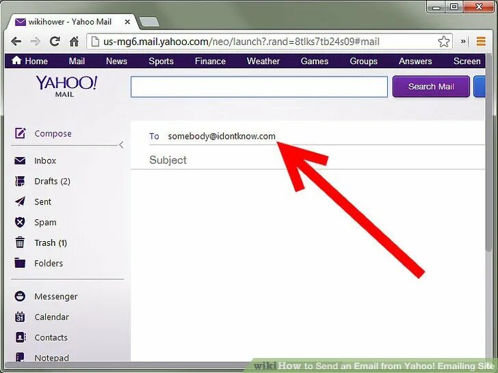Maximize the browser window
Viewport: 498px width, 373px height.
coord(454,7)
